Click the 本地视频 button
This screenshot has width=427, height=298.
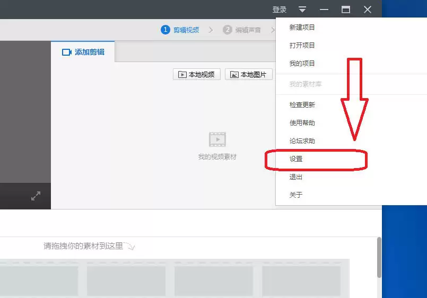(197, 74)
